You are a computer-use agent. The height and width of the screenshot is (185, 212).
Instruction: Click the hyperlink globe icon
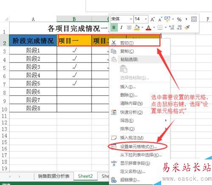114,180
